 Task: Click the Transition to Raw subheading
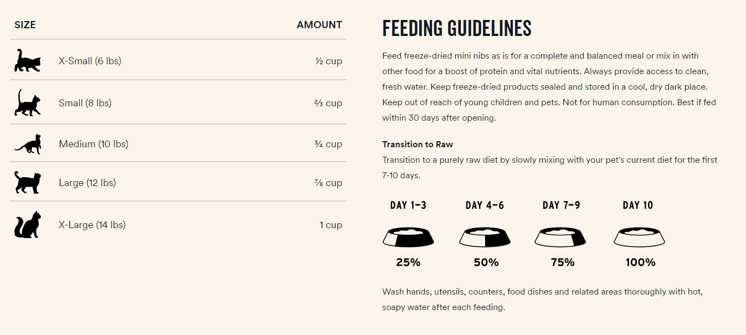(418, 145)
